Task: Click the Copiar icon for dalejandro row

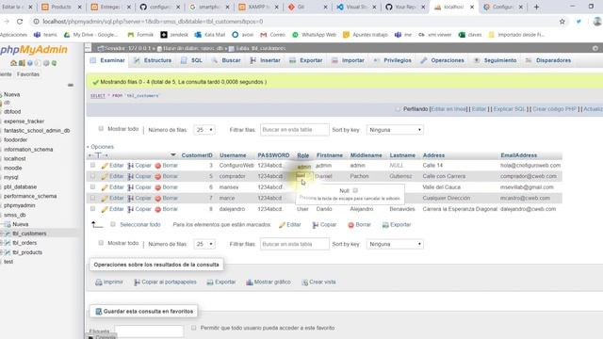Action: [131, 209]
